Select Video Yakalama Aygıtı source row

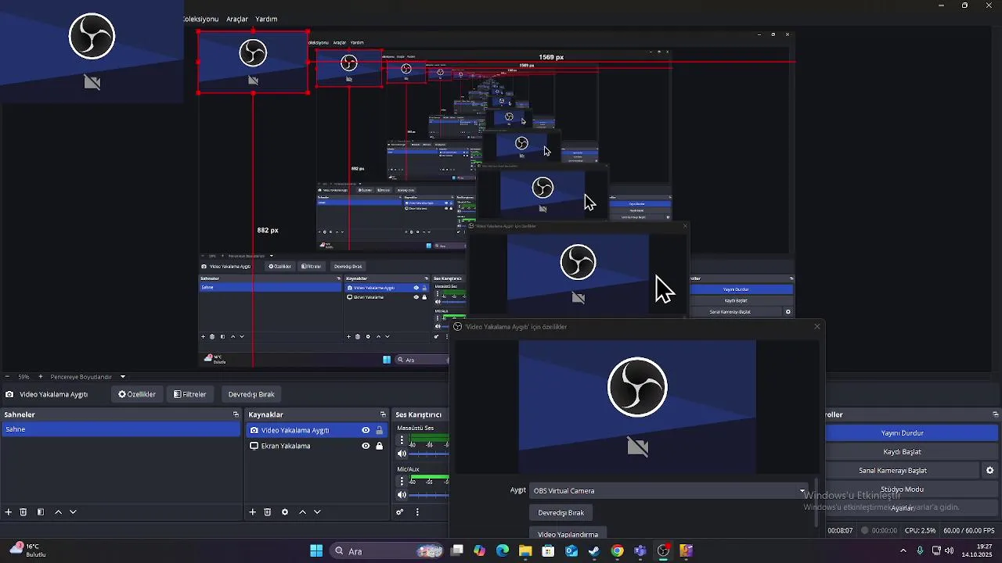pyautogui.click(x=317, y=430)
